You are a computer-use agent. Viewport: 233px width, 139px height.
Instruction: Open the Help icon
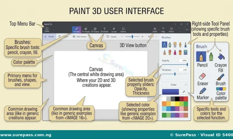click(163, 30)
